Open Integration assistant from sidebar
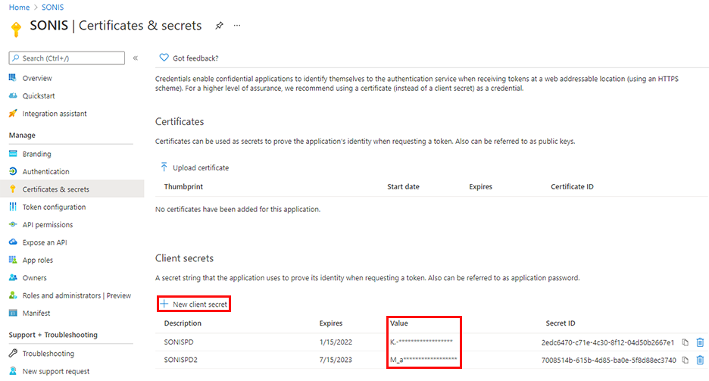 [55, 114]
